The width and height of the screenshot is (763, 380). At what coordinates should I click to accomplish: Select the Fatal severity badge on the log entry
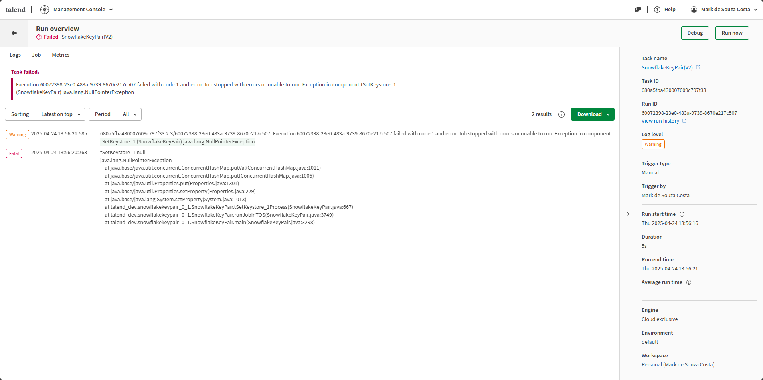click(x=14, y=153)
